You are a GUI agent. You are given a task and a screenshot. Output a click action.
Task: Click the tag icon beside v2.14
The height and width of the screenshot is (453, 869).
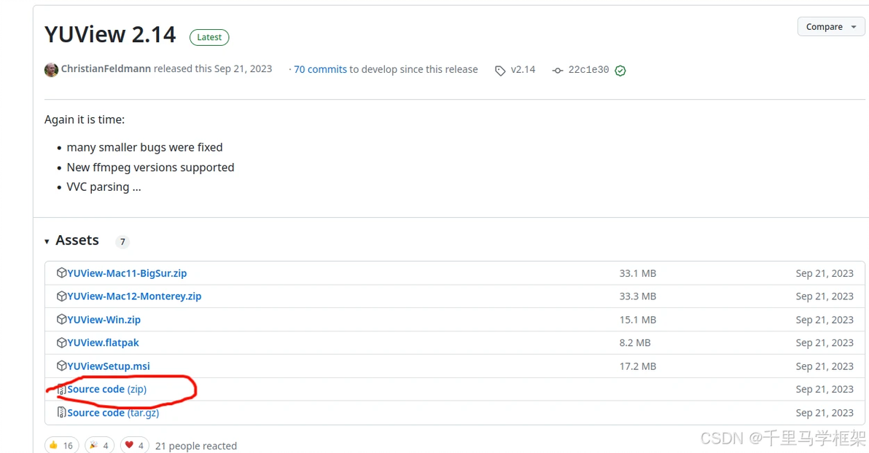pos(500,71)
